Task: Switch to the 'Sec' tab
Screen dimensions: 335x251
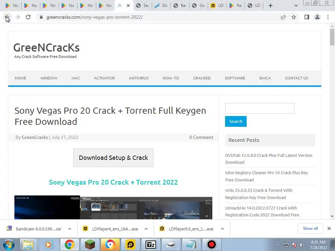Action: (x=143, y=6)
